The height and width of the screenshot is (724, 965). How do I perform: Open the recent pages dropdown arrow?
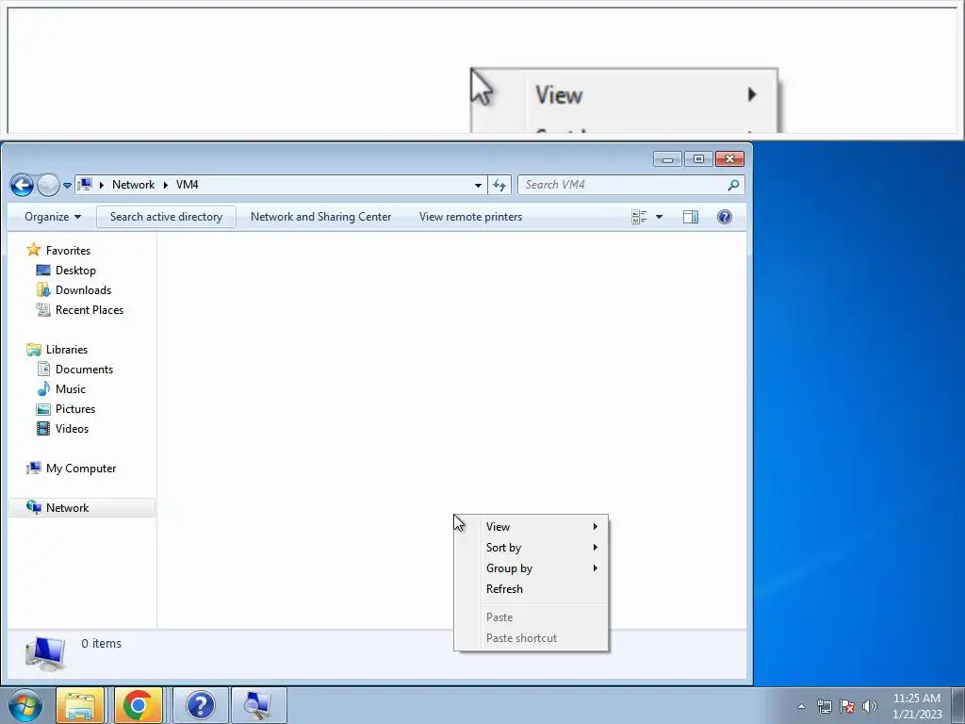[x=67, y=186]
